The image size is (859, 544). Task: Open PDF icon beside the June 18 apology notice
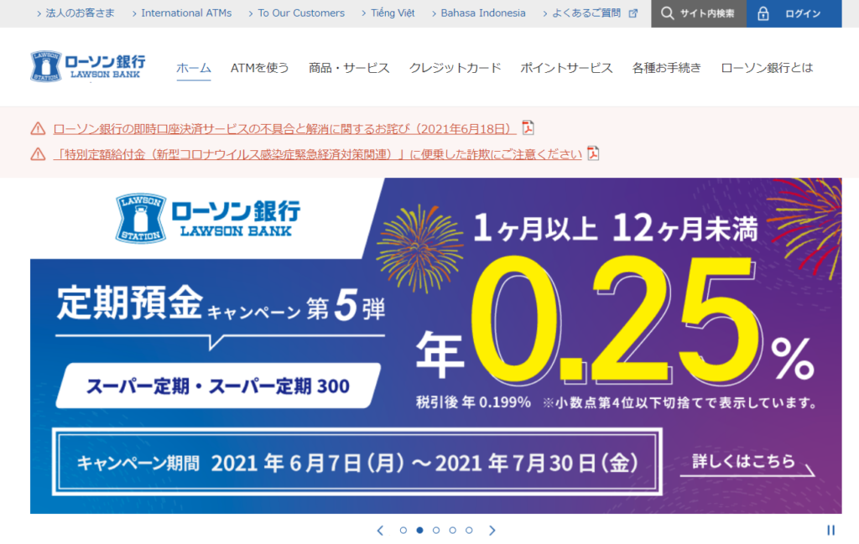click(528, 127)
